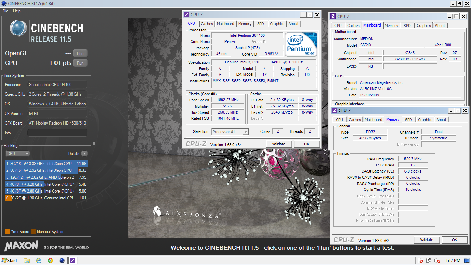Open the Processor #1 selection dropdown
Image resolution: width=471 pixels, height=265 pixels.
click(x=230, y=132)
